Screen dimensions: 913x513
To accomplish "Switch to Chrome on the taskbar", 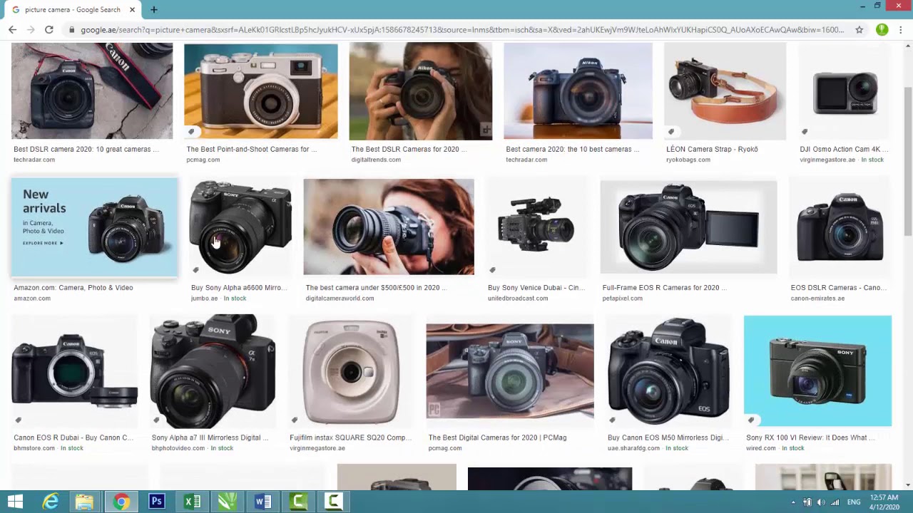I will click(x=121, y=502).
